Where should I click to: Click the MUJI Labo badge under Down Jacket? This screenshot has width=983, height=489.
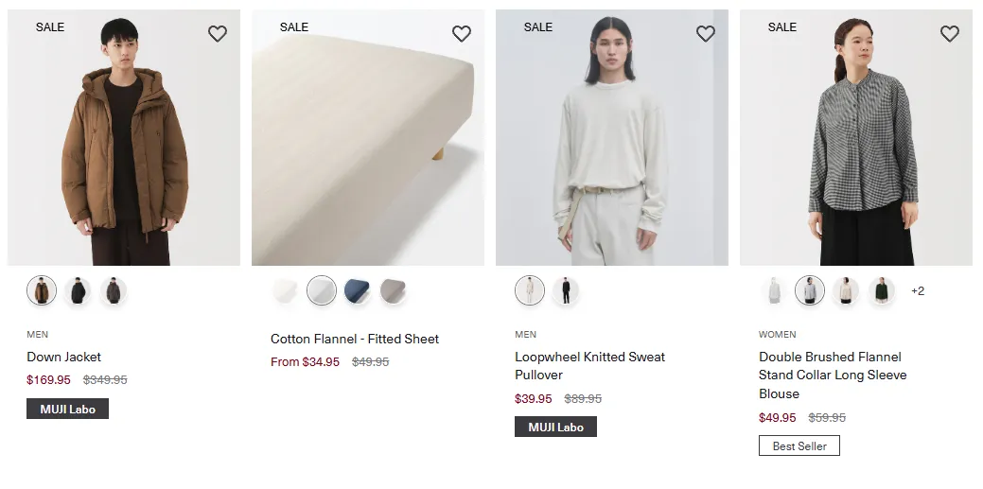[x=68, y=409]
